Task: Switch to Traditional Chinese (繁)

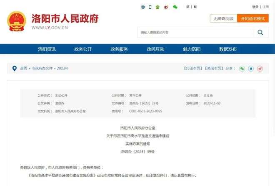Action: point(195,7)
